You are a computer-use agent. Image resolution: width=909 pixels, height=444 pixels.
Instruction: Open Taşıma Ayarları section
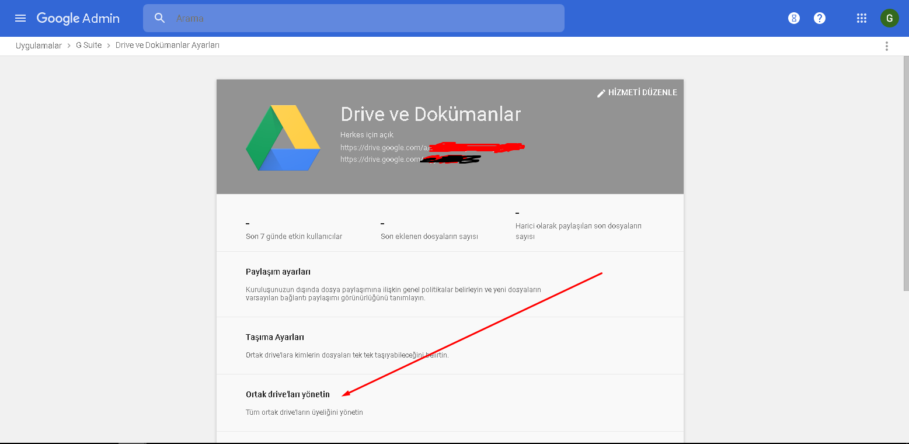click(x=450, y=346)
